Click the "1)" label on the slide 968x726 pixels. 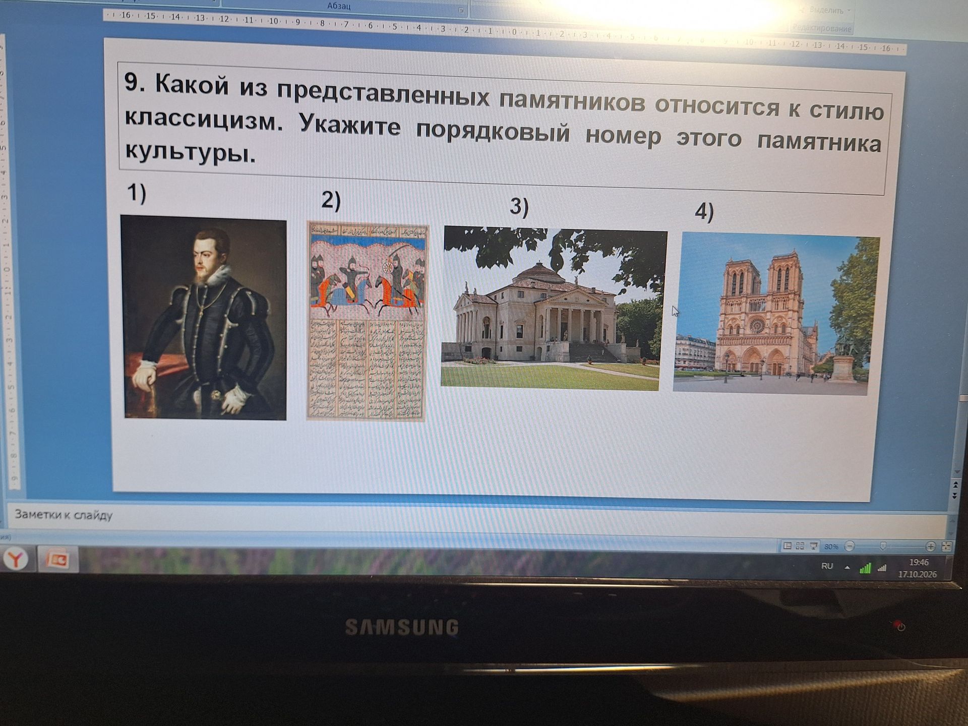click(x=137, y=193)
